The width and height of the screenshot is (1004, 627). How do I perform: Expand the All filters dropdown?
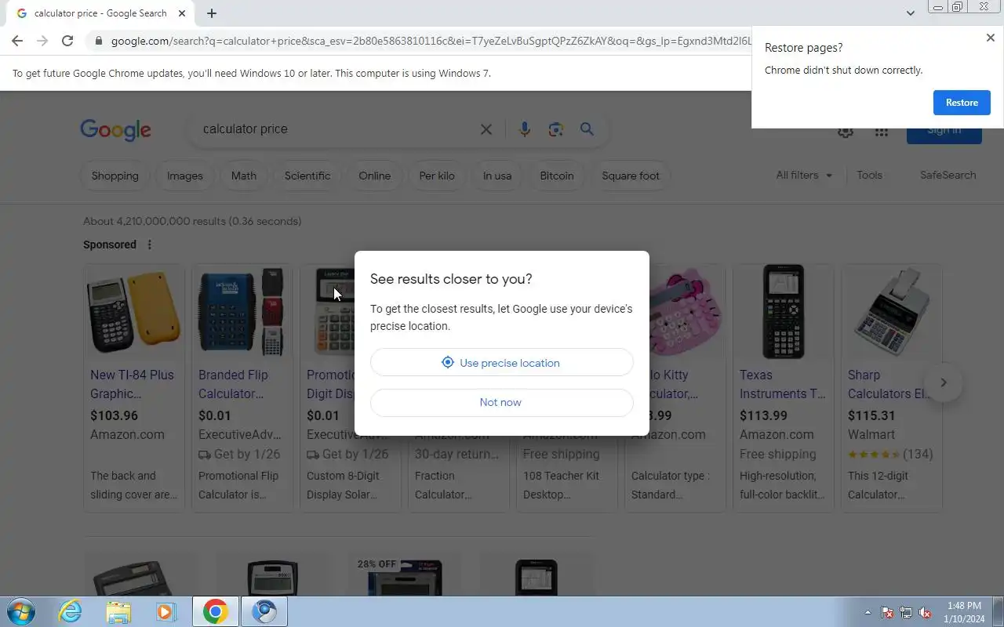pyautogui.click(x=804, y=175)
